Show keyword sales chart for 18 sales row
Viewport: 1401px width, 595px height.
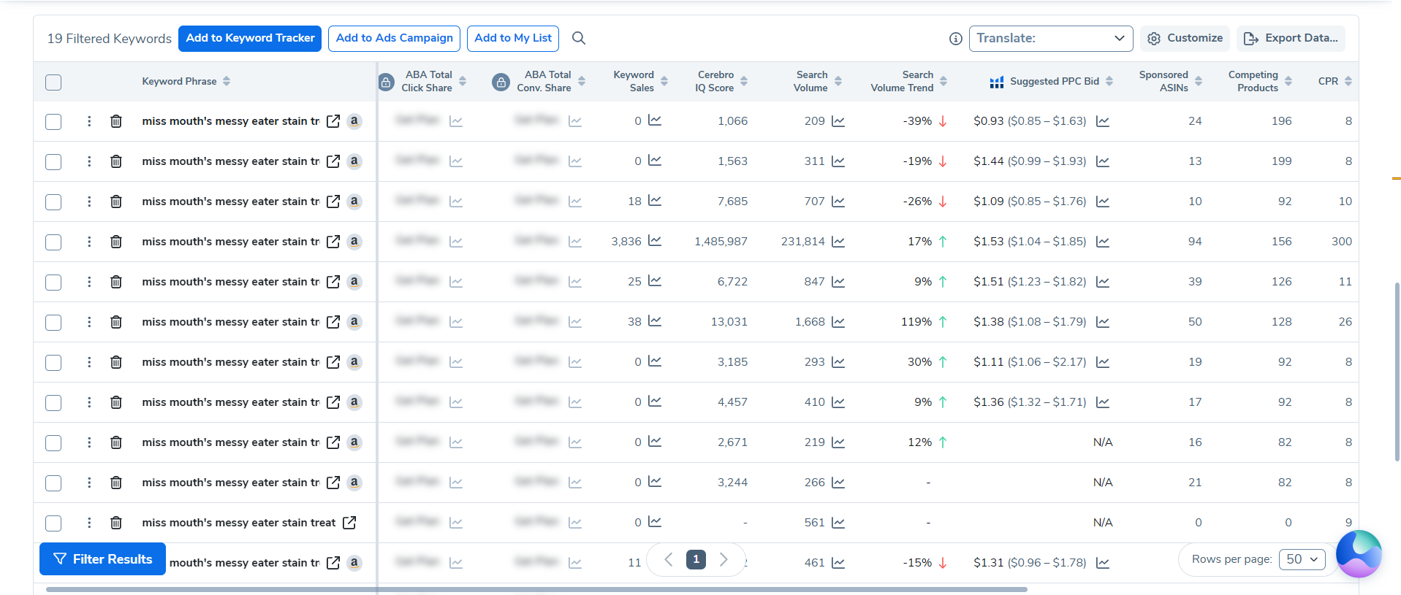[x=655, y=201]
